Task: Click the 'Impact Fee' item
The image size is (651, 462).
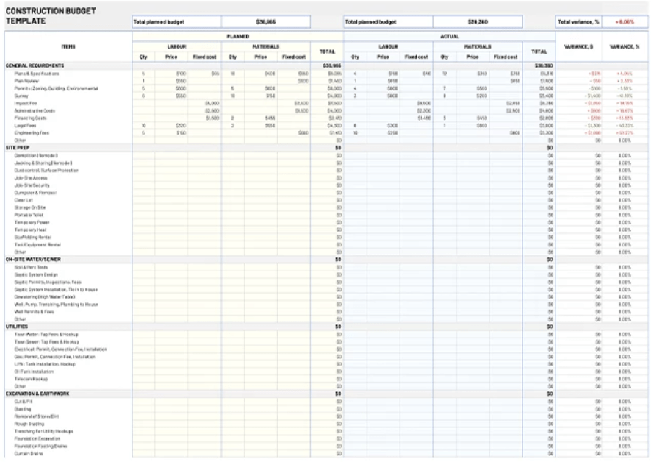Action: point(25,104)
